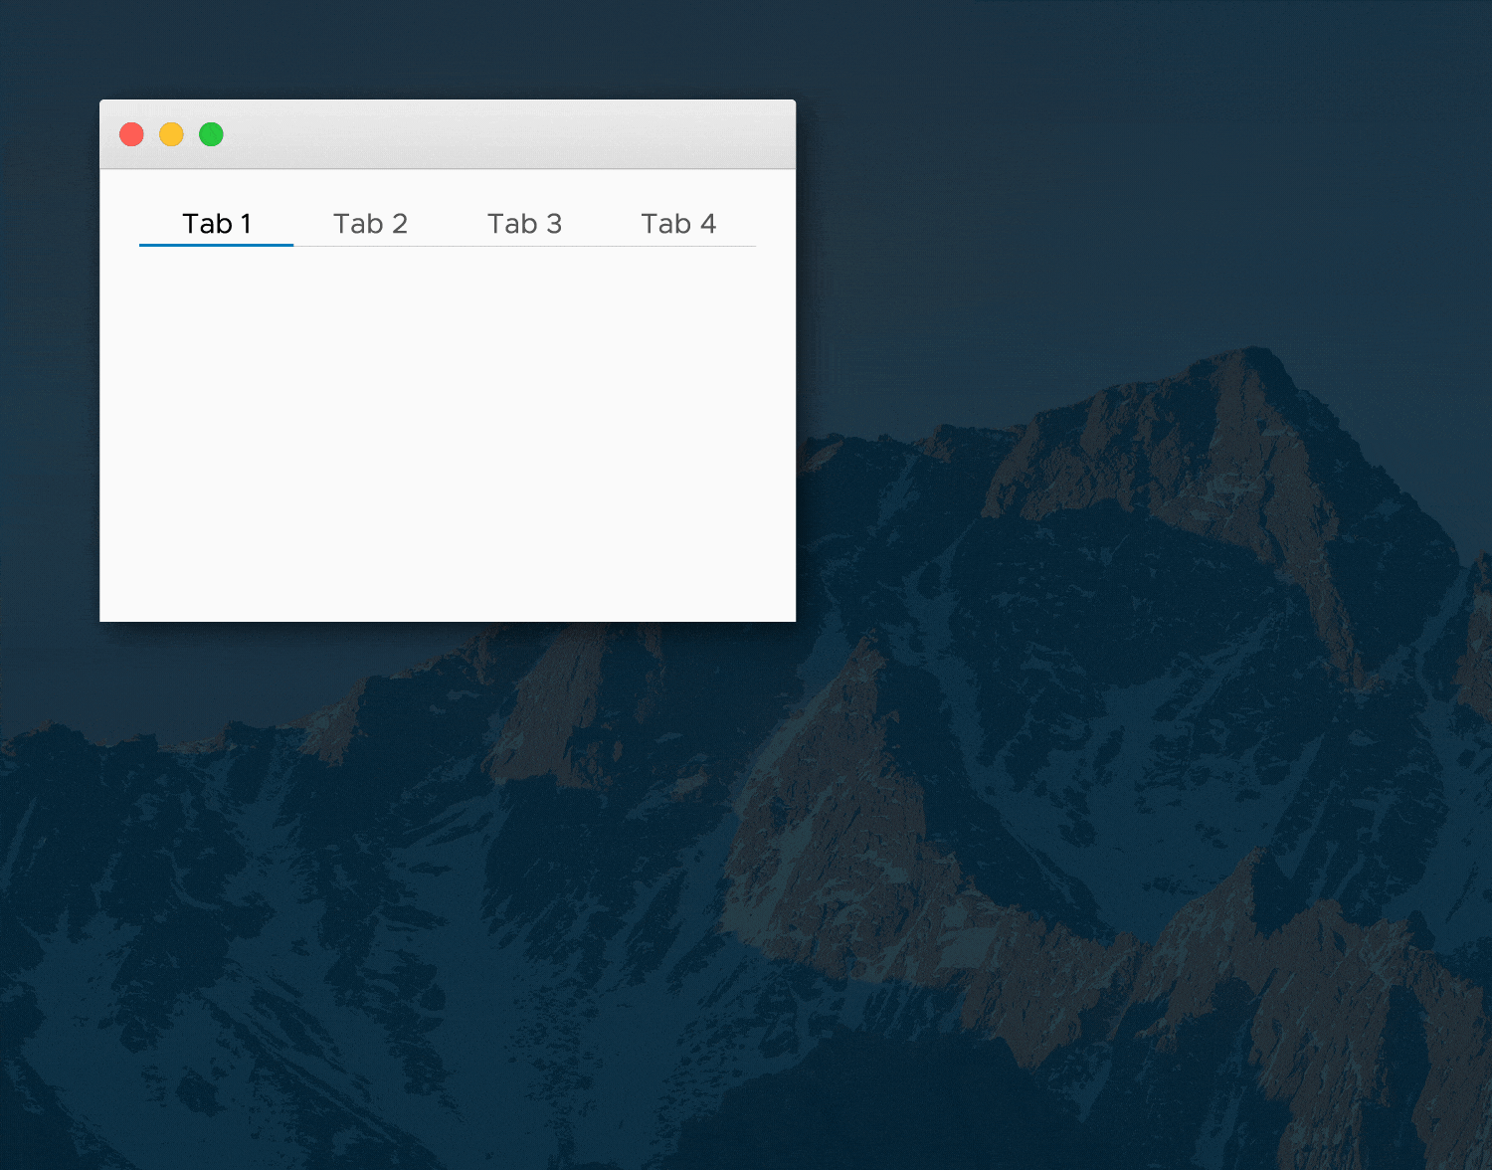
Task: Click the yellow minimize traffic light button
Action: (171, 133)
